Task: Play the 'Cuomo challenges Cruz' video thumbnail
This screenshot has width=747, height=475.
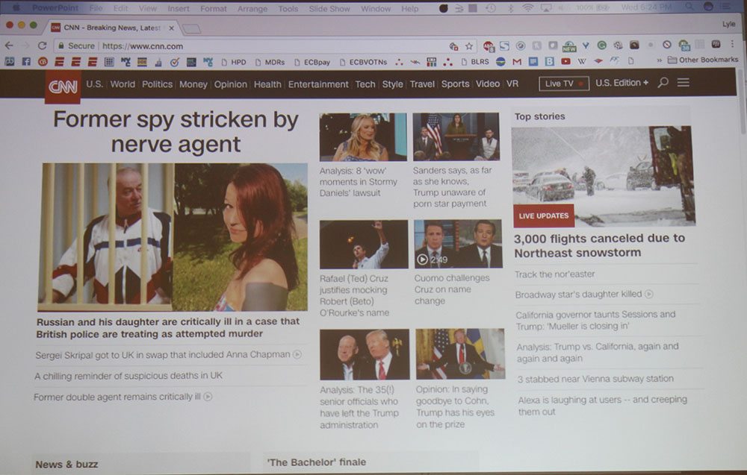Action: [x=458, y=244]
